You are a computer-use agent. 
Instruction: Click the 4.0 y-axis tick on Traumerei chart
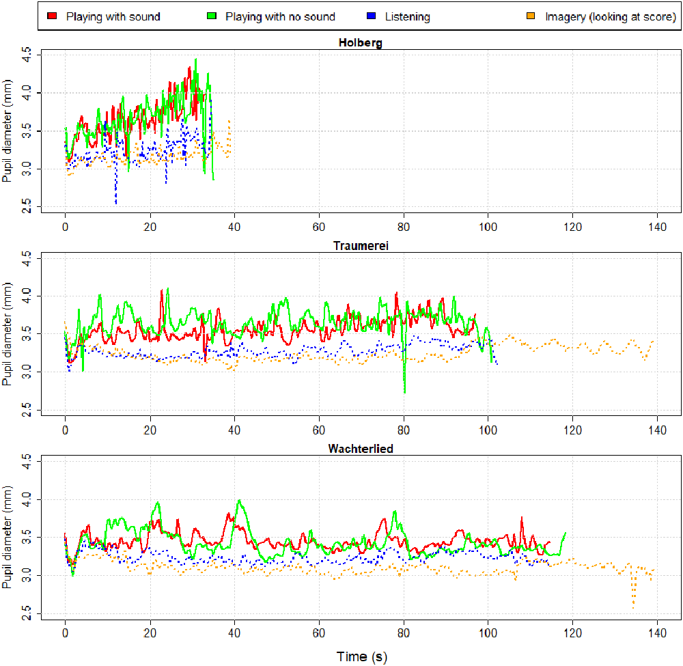[26, 296]
